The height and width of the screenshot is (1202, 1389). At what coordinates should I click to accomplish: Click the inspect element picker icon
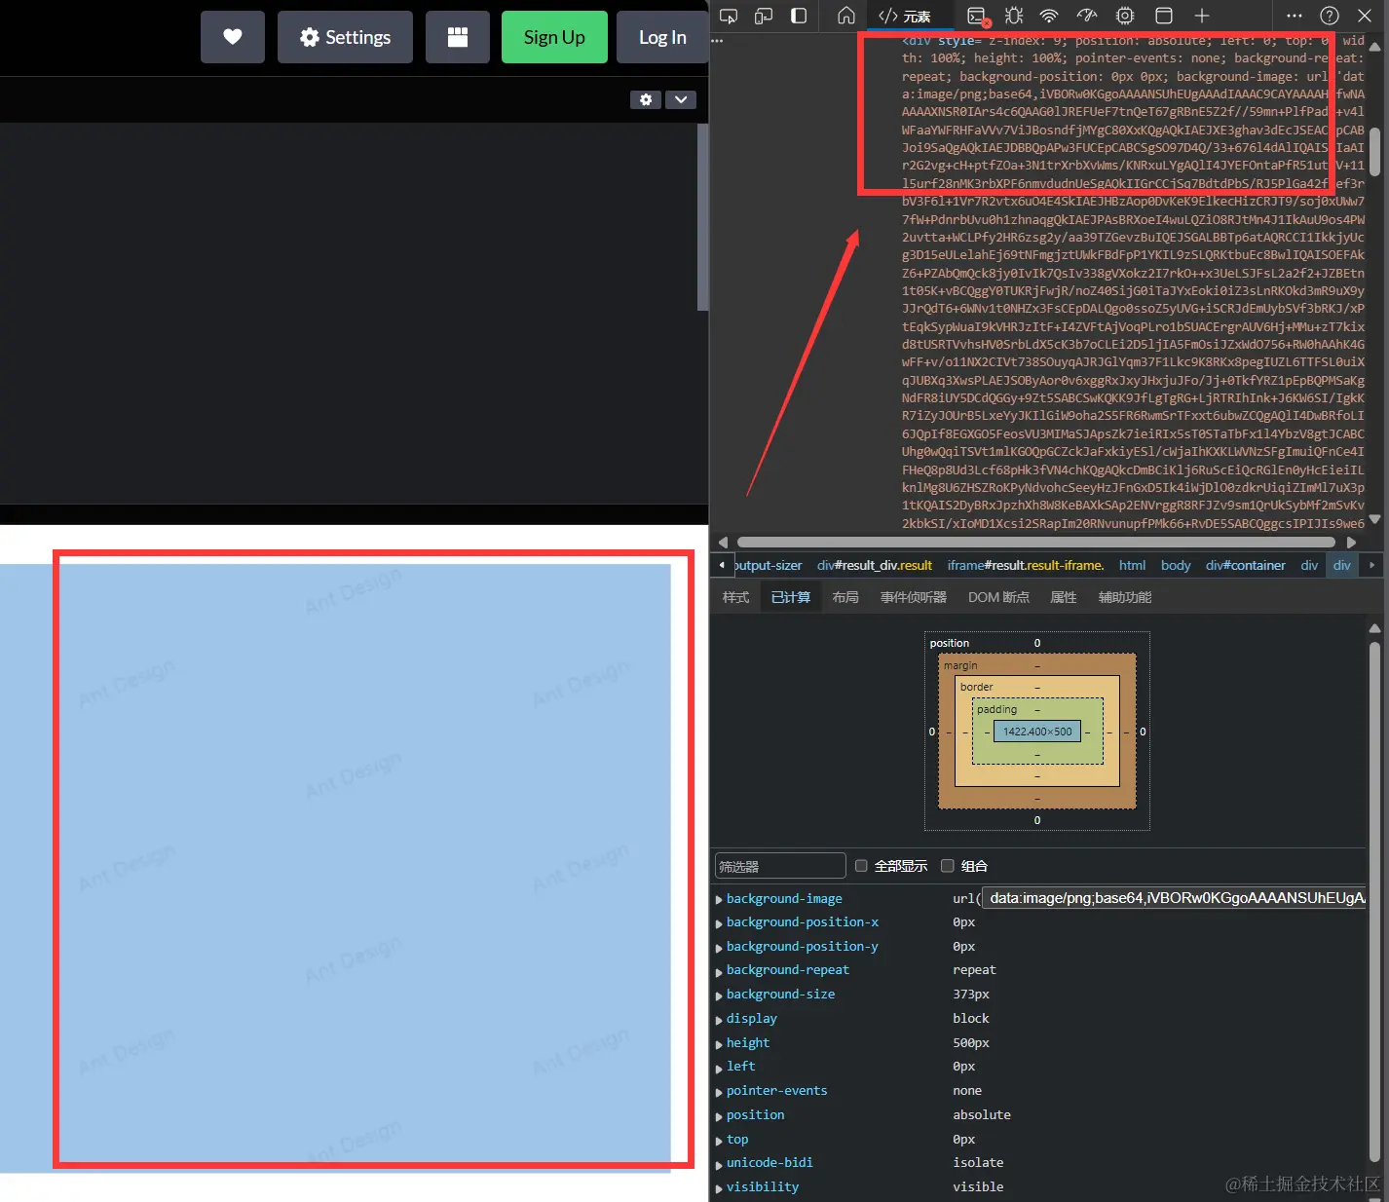click(729, 16)
